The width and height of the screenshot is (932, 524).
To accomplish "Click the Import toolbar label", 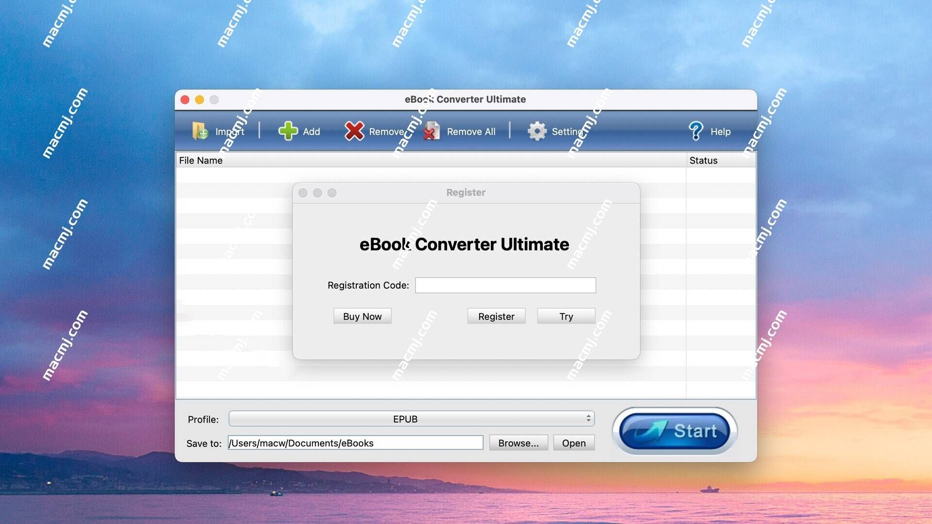I will (230, 131).
